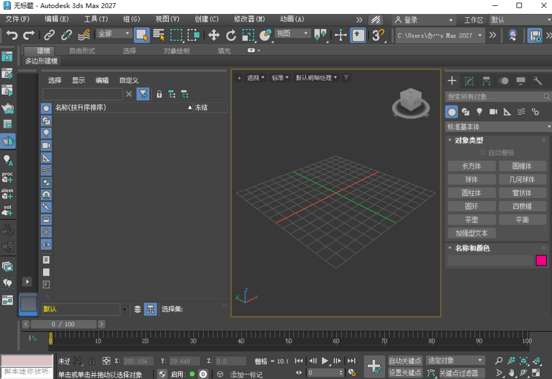The height and width of the screenshot is (379, 552).
Task: Click the Bind to Space Warp icon
Action: (84, 35)
